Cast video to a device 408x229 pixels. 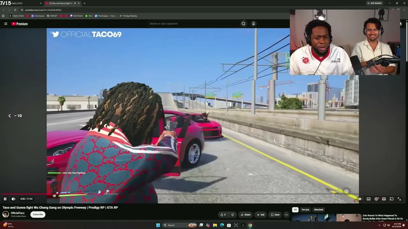tap(391, 199)
